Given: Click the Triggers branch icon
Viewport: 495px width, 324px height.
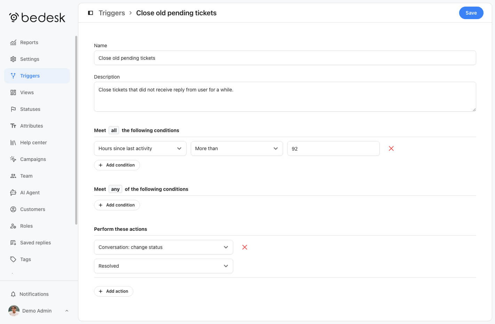Looking at the screenshot, I should coord(13,76).
